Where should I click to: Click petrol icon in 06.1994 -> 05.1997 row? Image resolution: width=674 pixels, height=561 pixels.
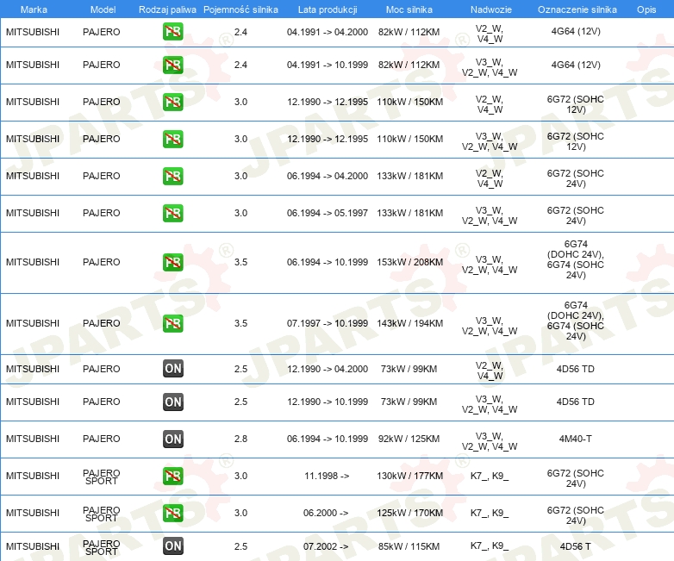[172, 213]
